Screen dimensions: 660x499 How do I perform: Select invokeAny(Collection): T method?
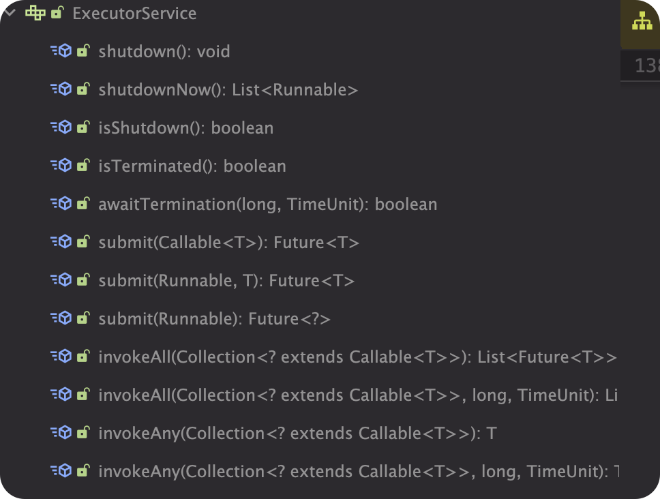tap(297, 433)
